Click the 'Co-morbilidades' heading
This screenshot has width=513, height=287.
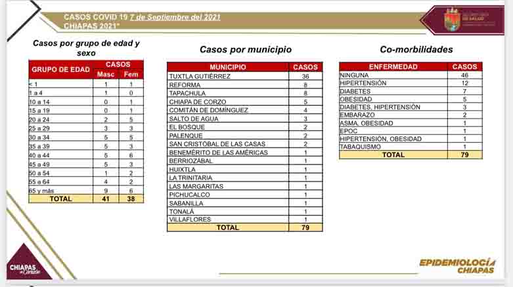(x=416, y=49)
